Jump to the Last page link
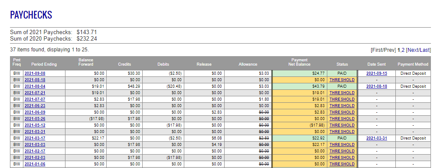The image size is (437, 168). [424, 50]
